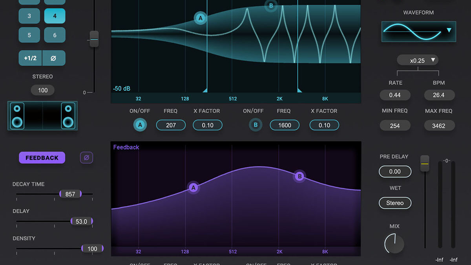The width and height of the screenshot is (471, 265).
Task: Click the Mix knob
Action: click(x=394, y=243)
